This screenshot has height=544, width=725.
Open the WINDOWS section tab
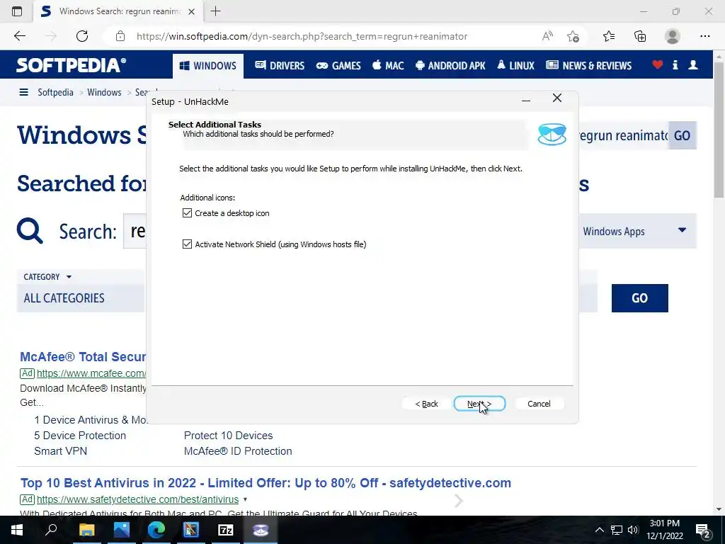pyautogui.click(x=208, y=66)
